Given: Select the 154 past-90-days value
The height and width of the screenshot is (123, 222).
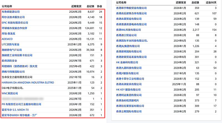Looking at the screenshot, I should (x=214, y=30).
